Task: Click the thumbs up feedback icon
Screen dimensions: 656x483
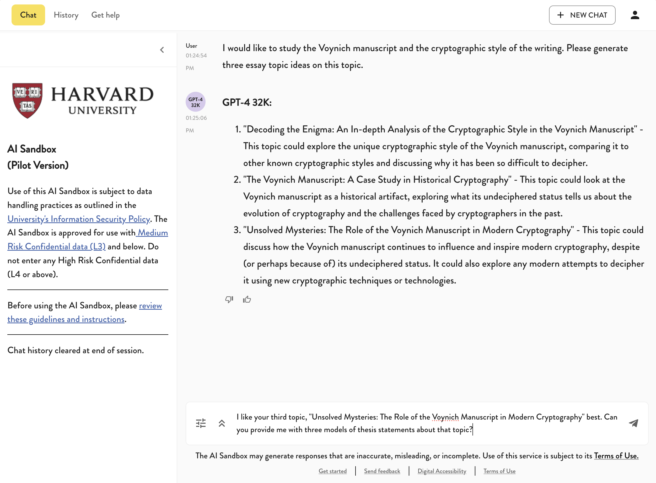Action: tap(247, 299)
